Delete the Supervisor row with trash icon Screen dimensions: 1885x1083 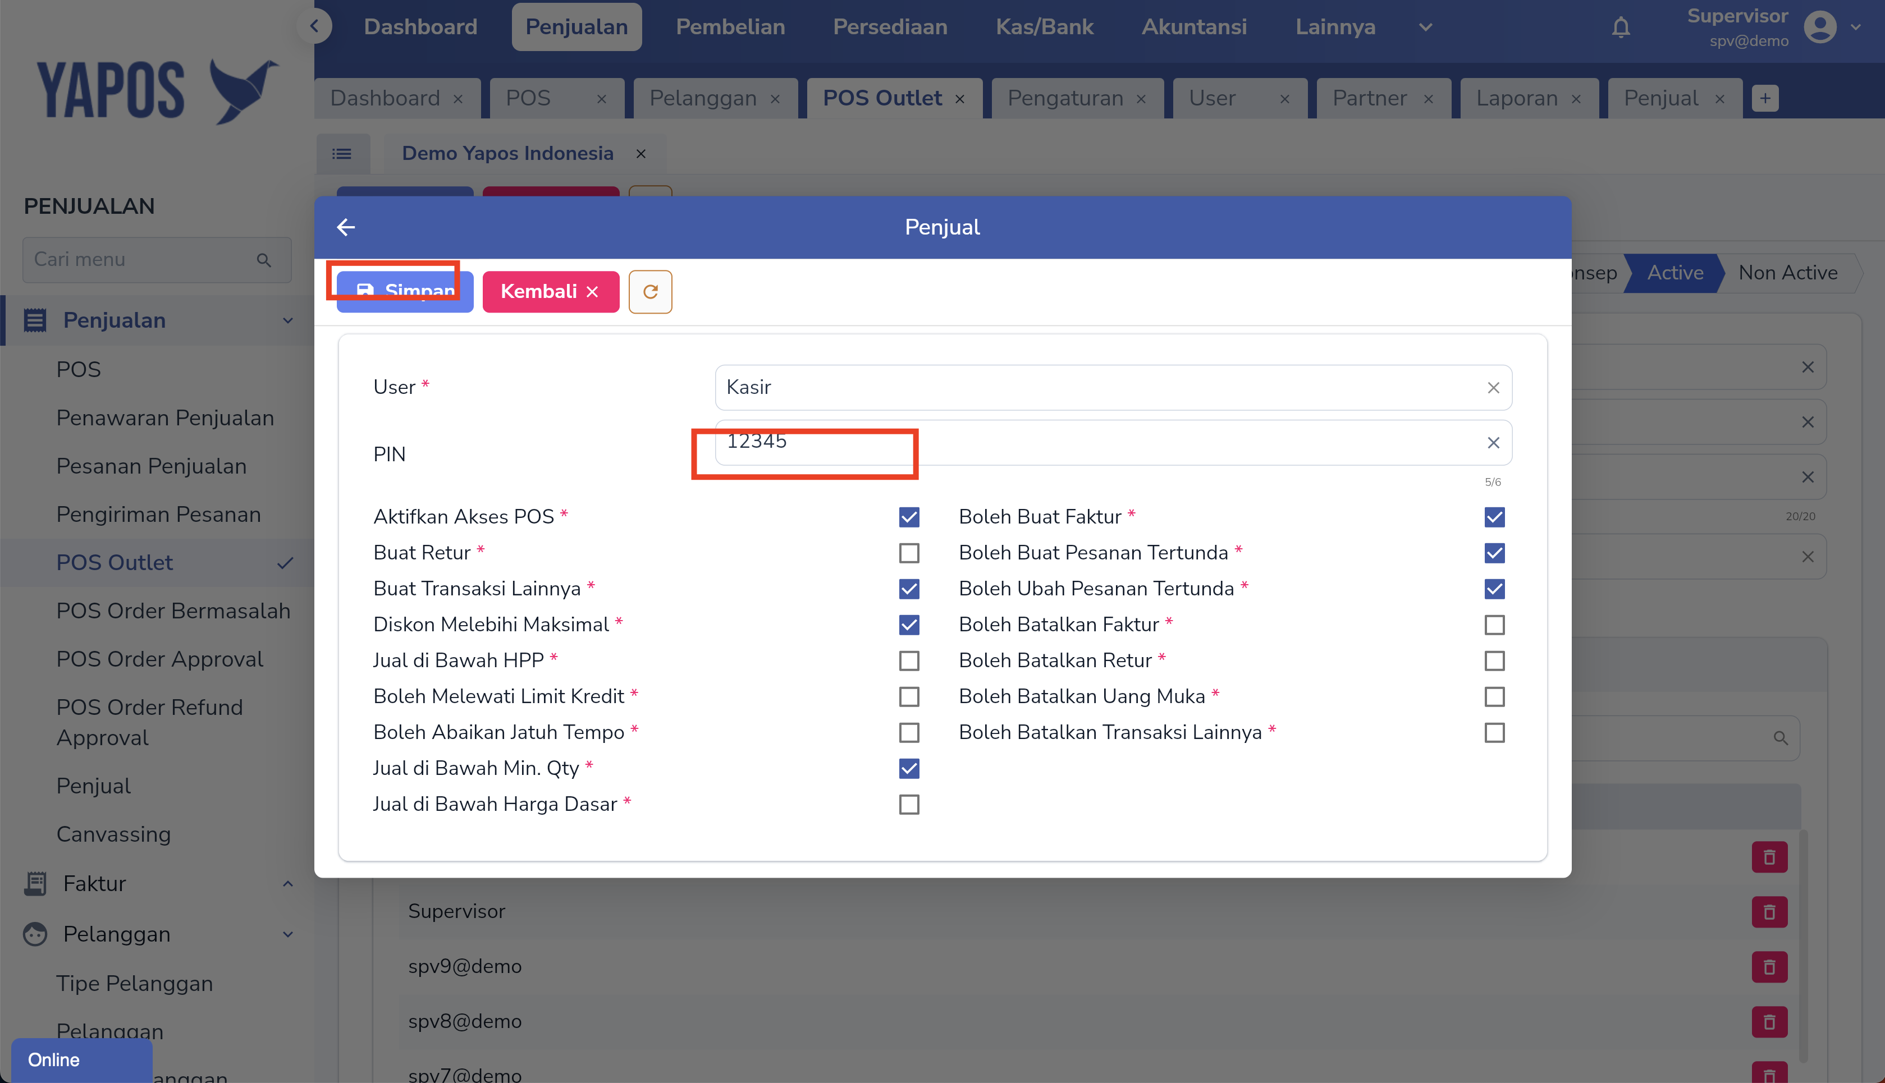(x=1770, y=912)
